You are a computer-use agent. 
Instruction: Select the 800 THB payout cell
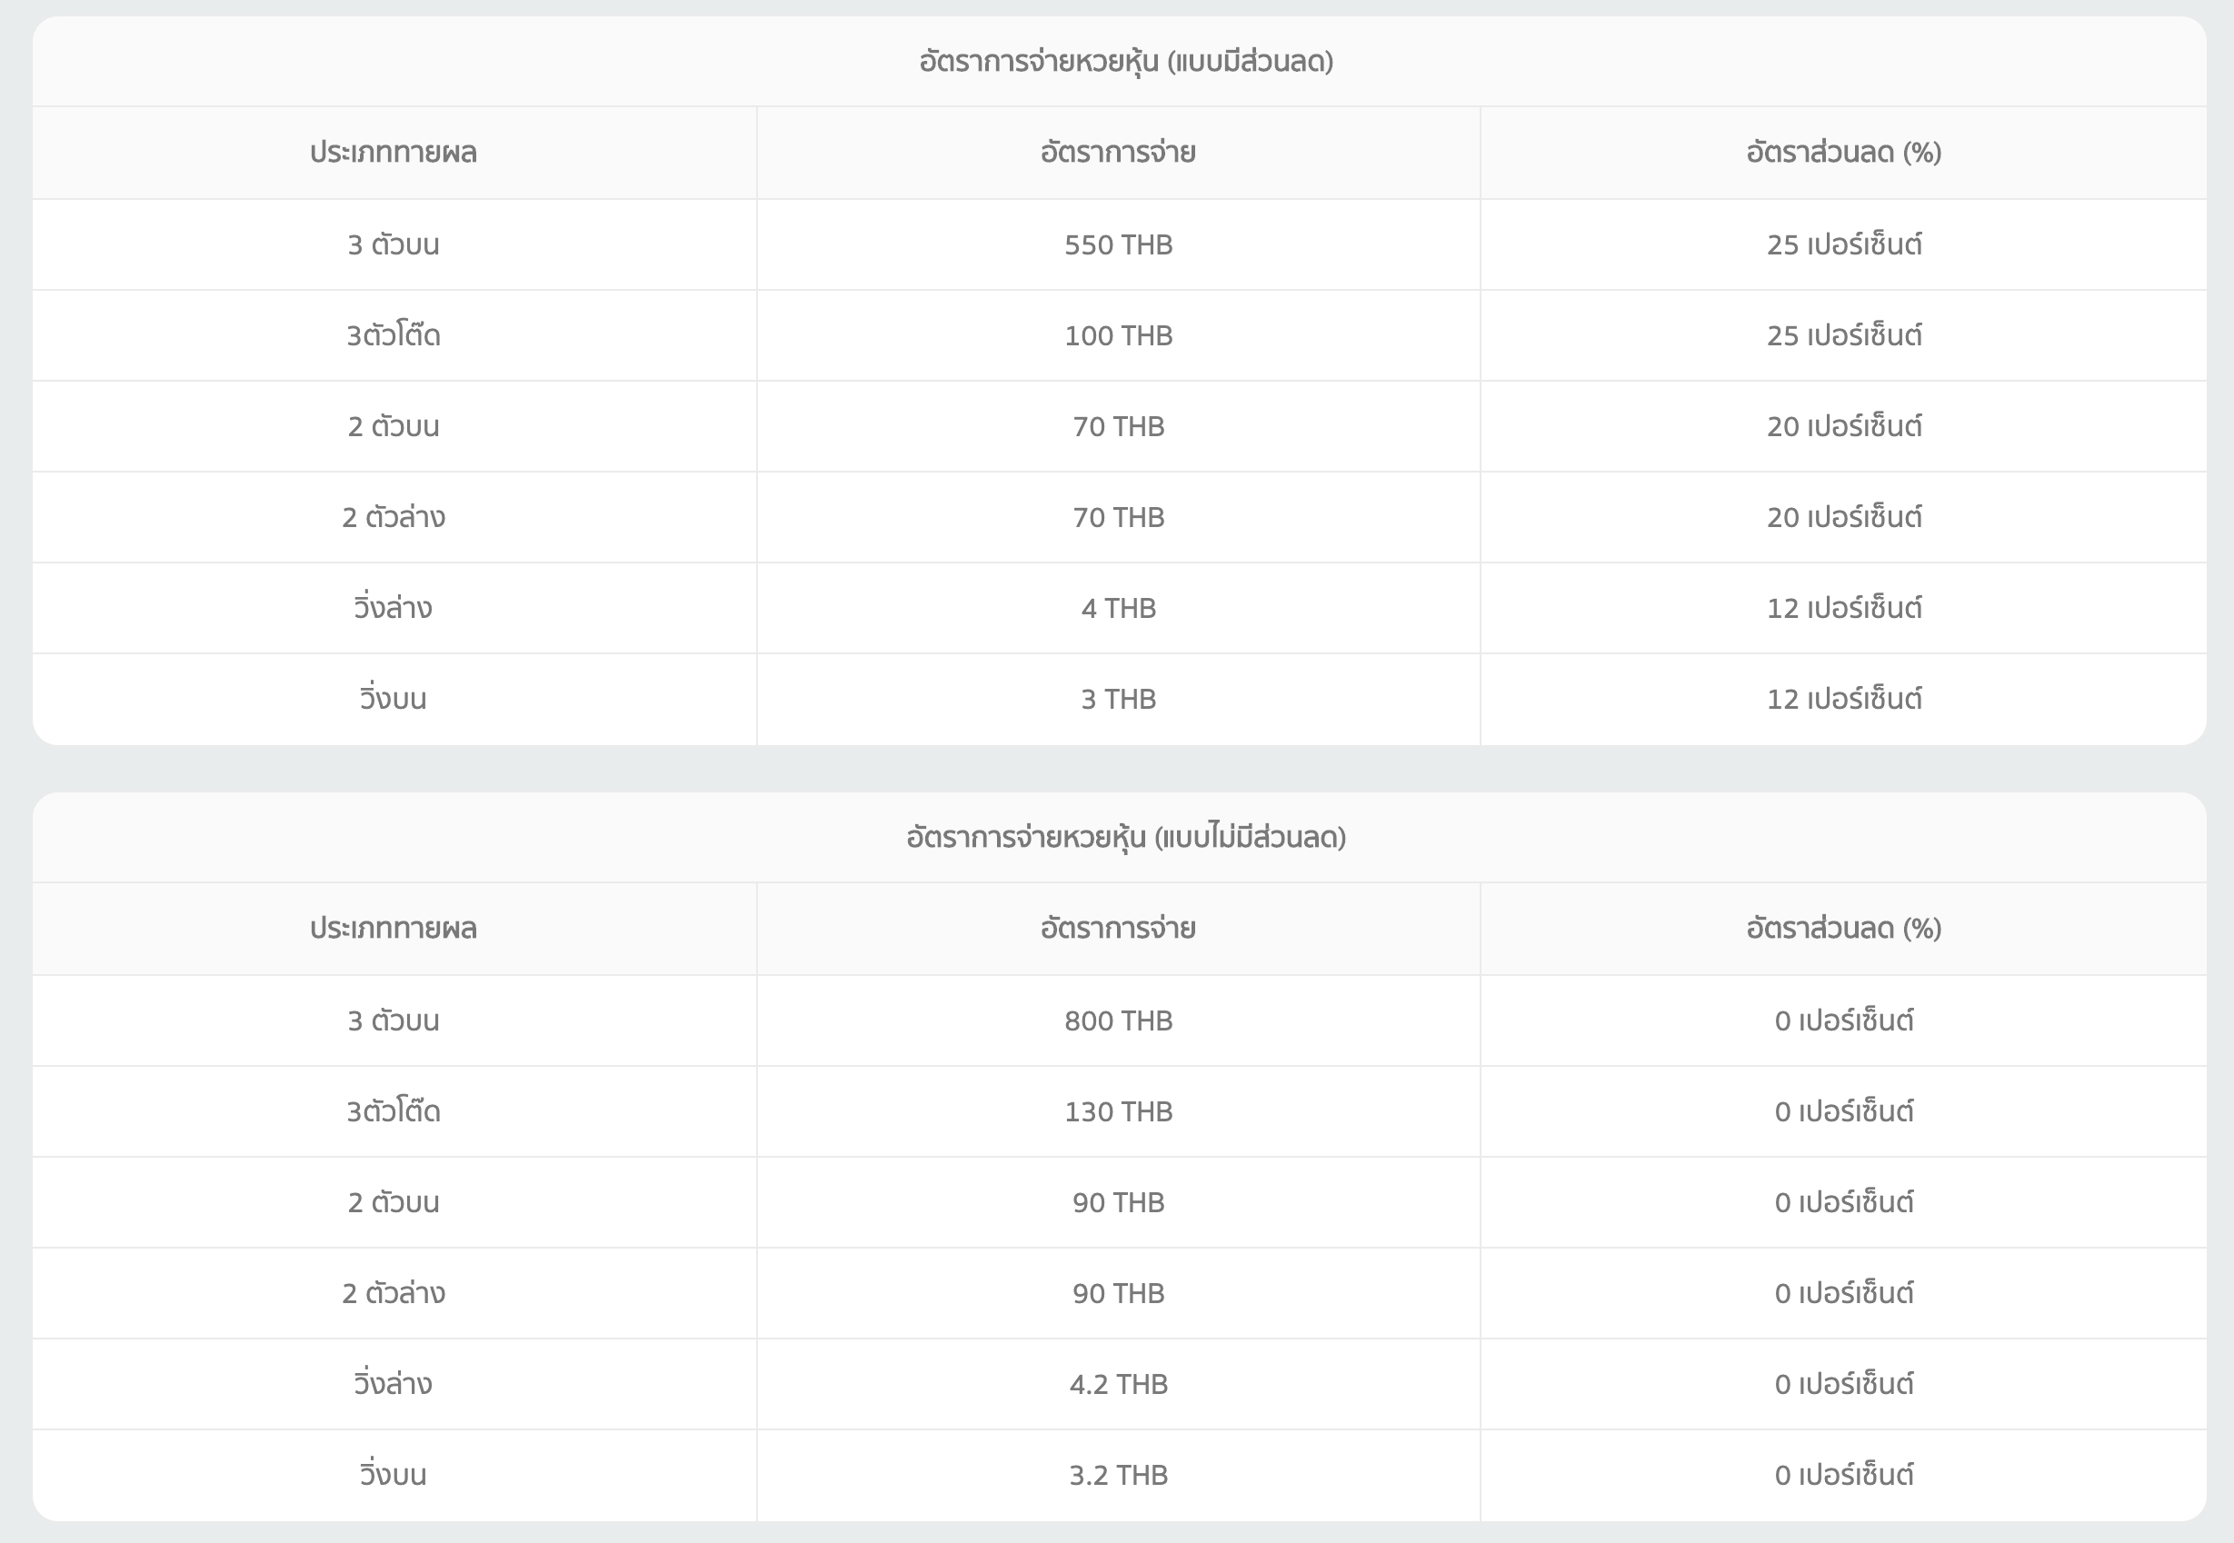coord(1118,1020)
